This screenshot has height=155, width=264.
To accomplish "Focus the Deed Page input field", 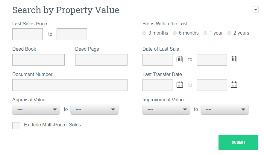I will [x=101, y=60].
